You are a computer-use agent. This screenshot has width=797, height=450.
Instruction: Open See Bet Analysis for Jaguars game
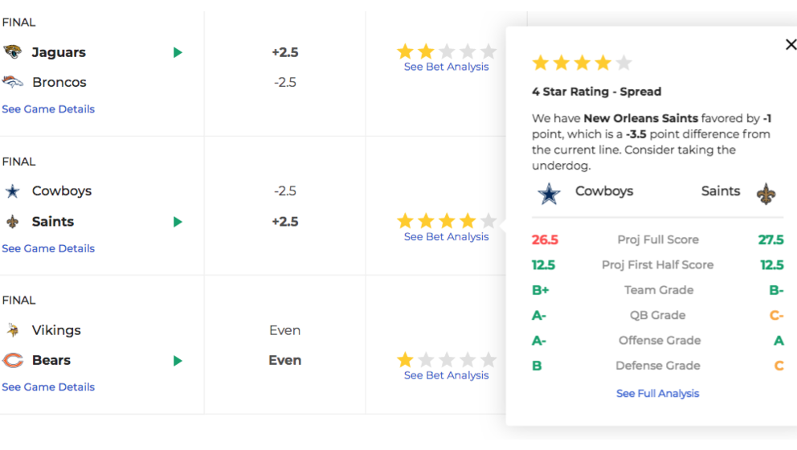(446, 67)
